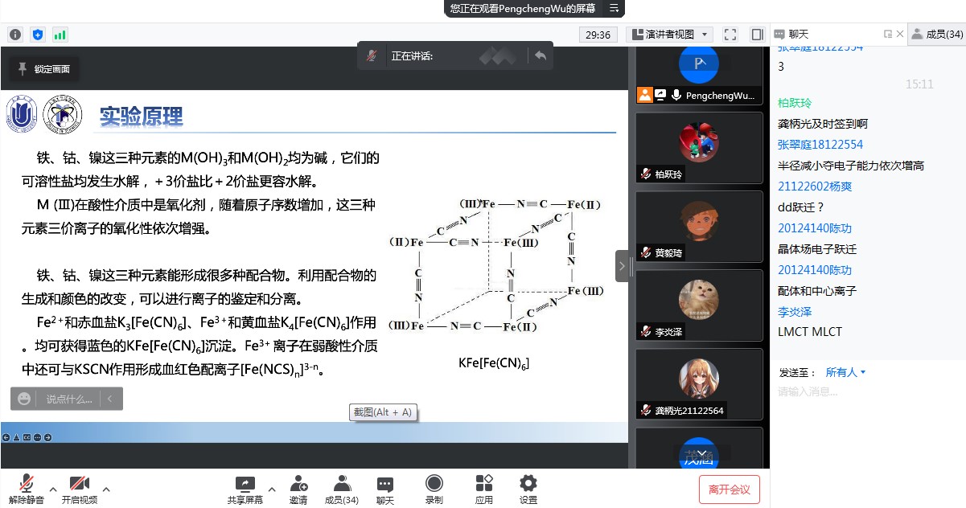966x508 pixels.
Task: Open 设置 settings gear
Action: [528, 483]
